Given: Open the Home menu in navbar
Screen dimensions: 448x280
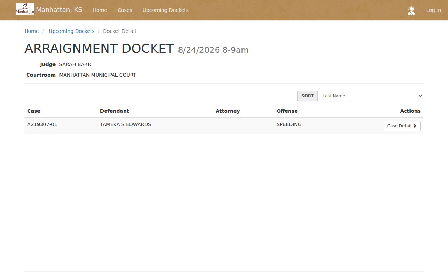Looking at the screenshot, I should (x=100, y=10).
